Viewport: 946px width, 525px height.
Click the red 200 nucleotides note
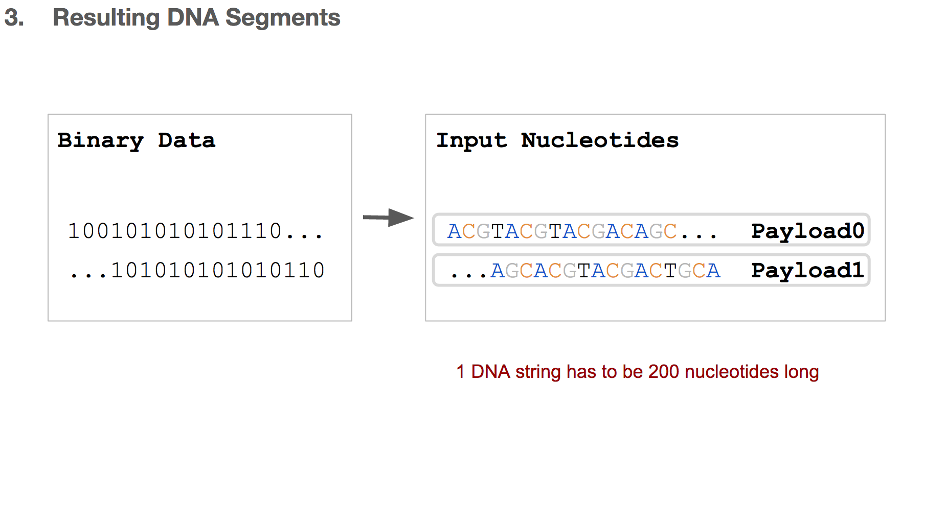click(637, 372)
